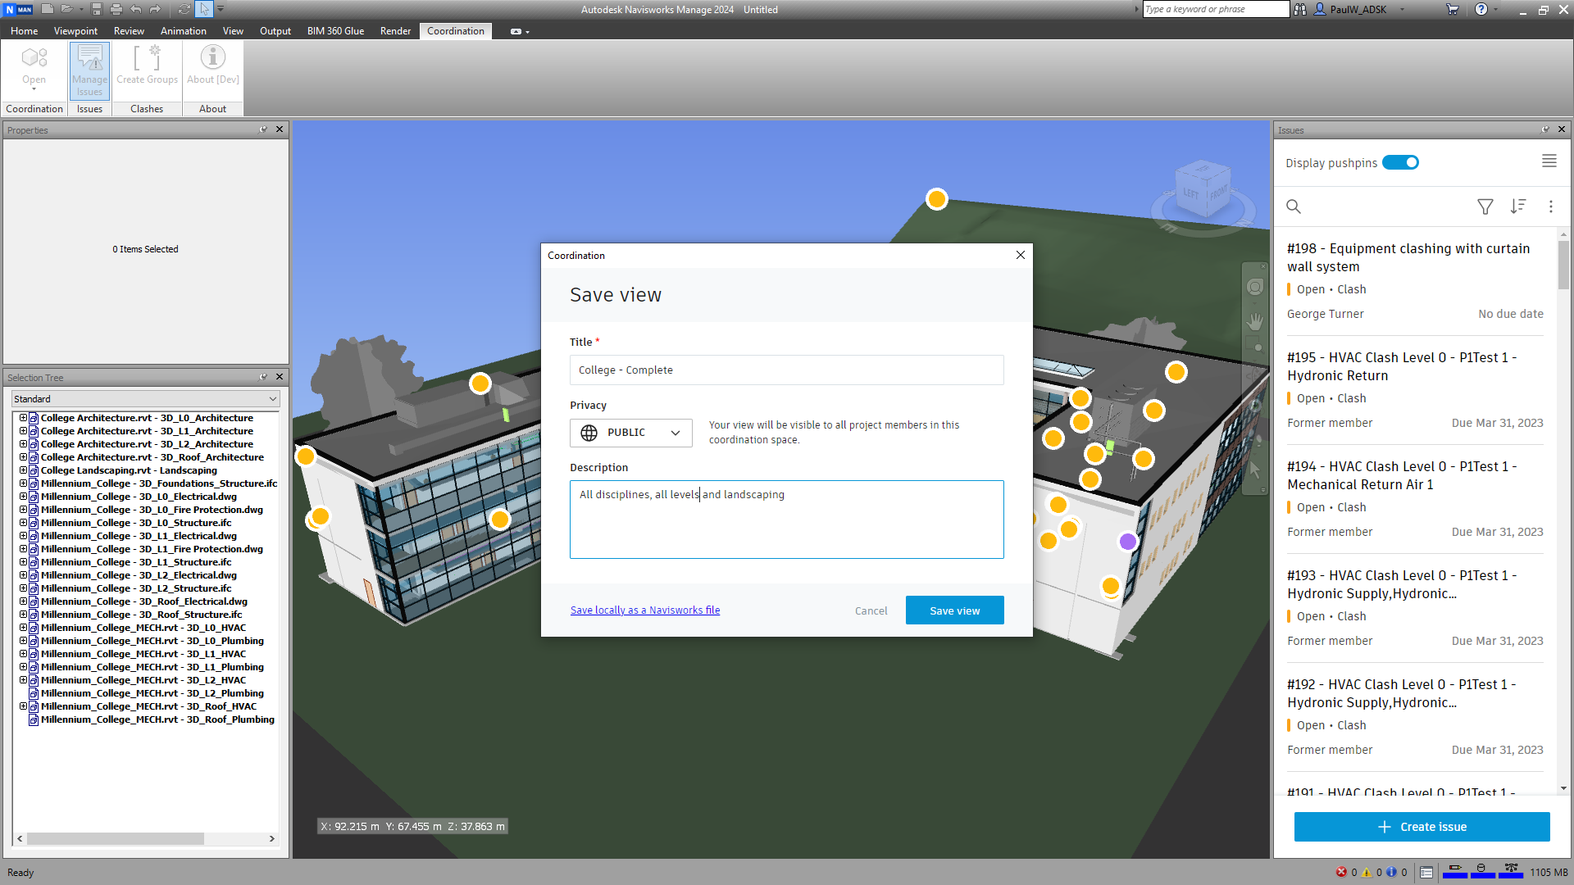This screenshot has height=885, width=1574.
Task: Click the Title input field
Action: point(786,370)
